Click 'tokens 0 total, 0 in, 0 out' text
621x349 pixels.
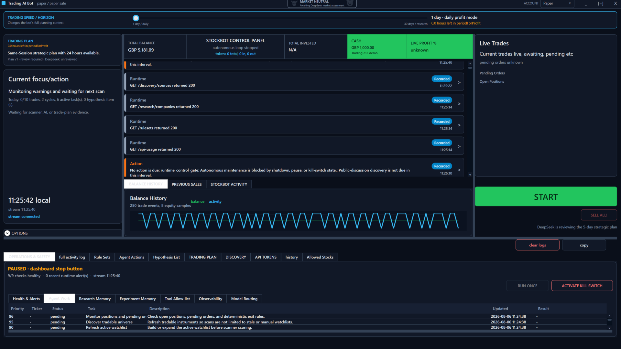235,54
